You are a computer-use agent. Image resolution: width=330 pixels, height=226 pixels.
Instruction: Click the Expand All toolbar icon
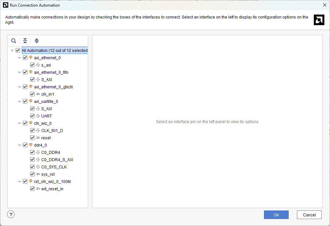tap(37, 41)
